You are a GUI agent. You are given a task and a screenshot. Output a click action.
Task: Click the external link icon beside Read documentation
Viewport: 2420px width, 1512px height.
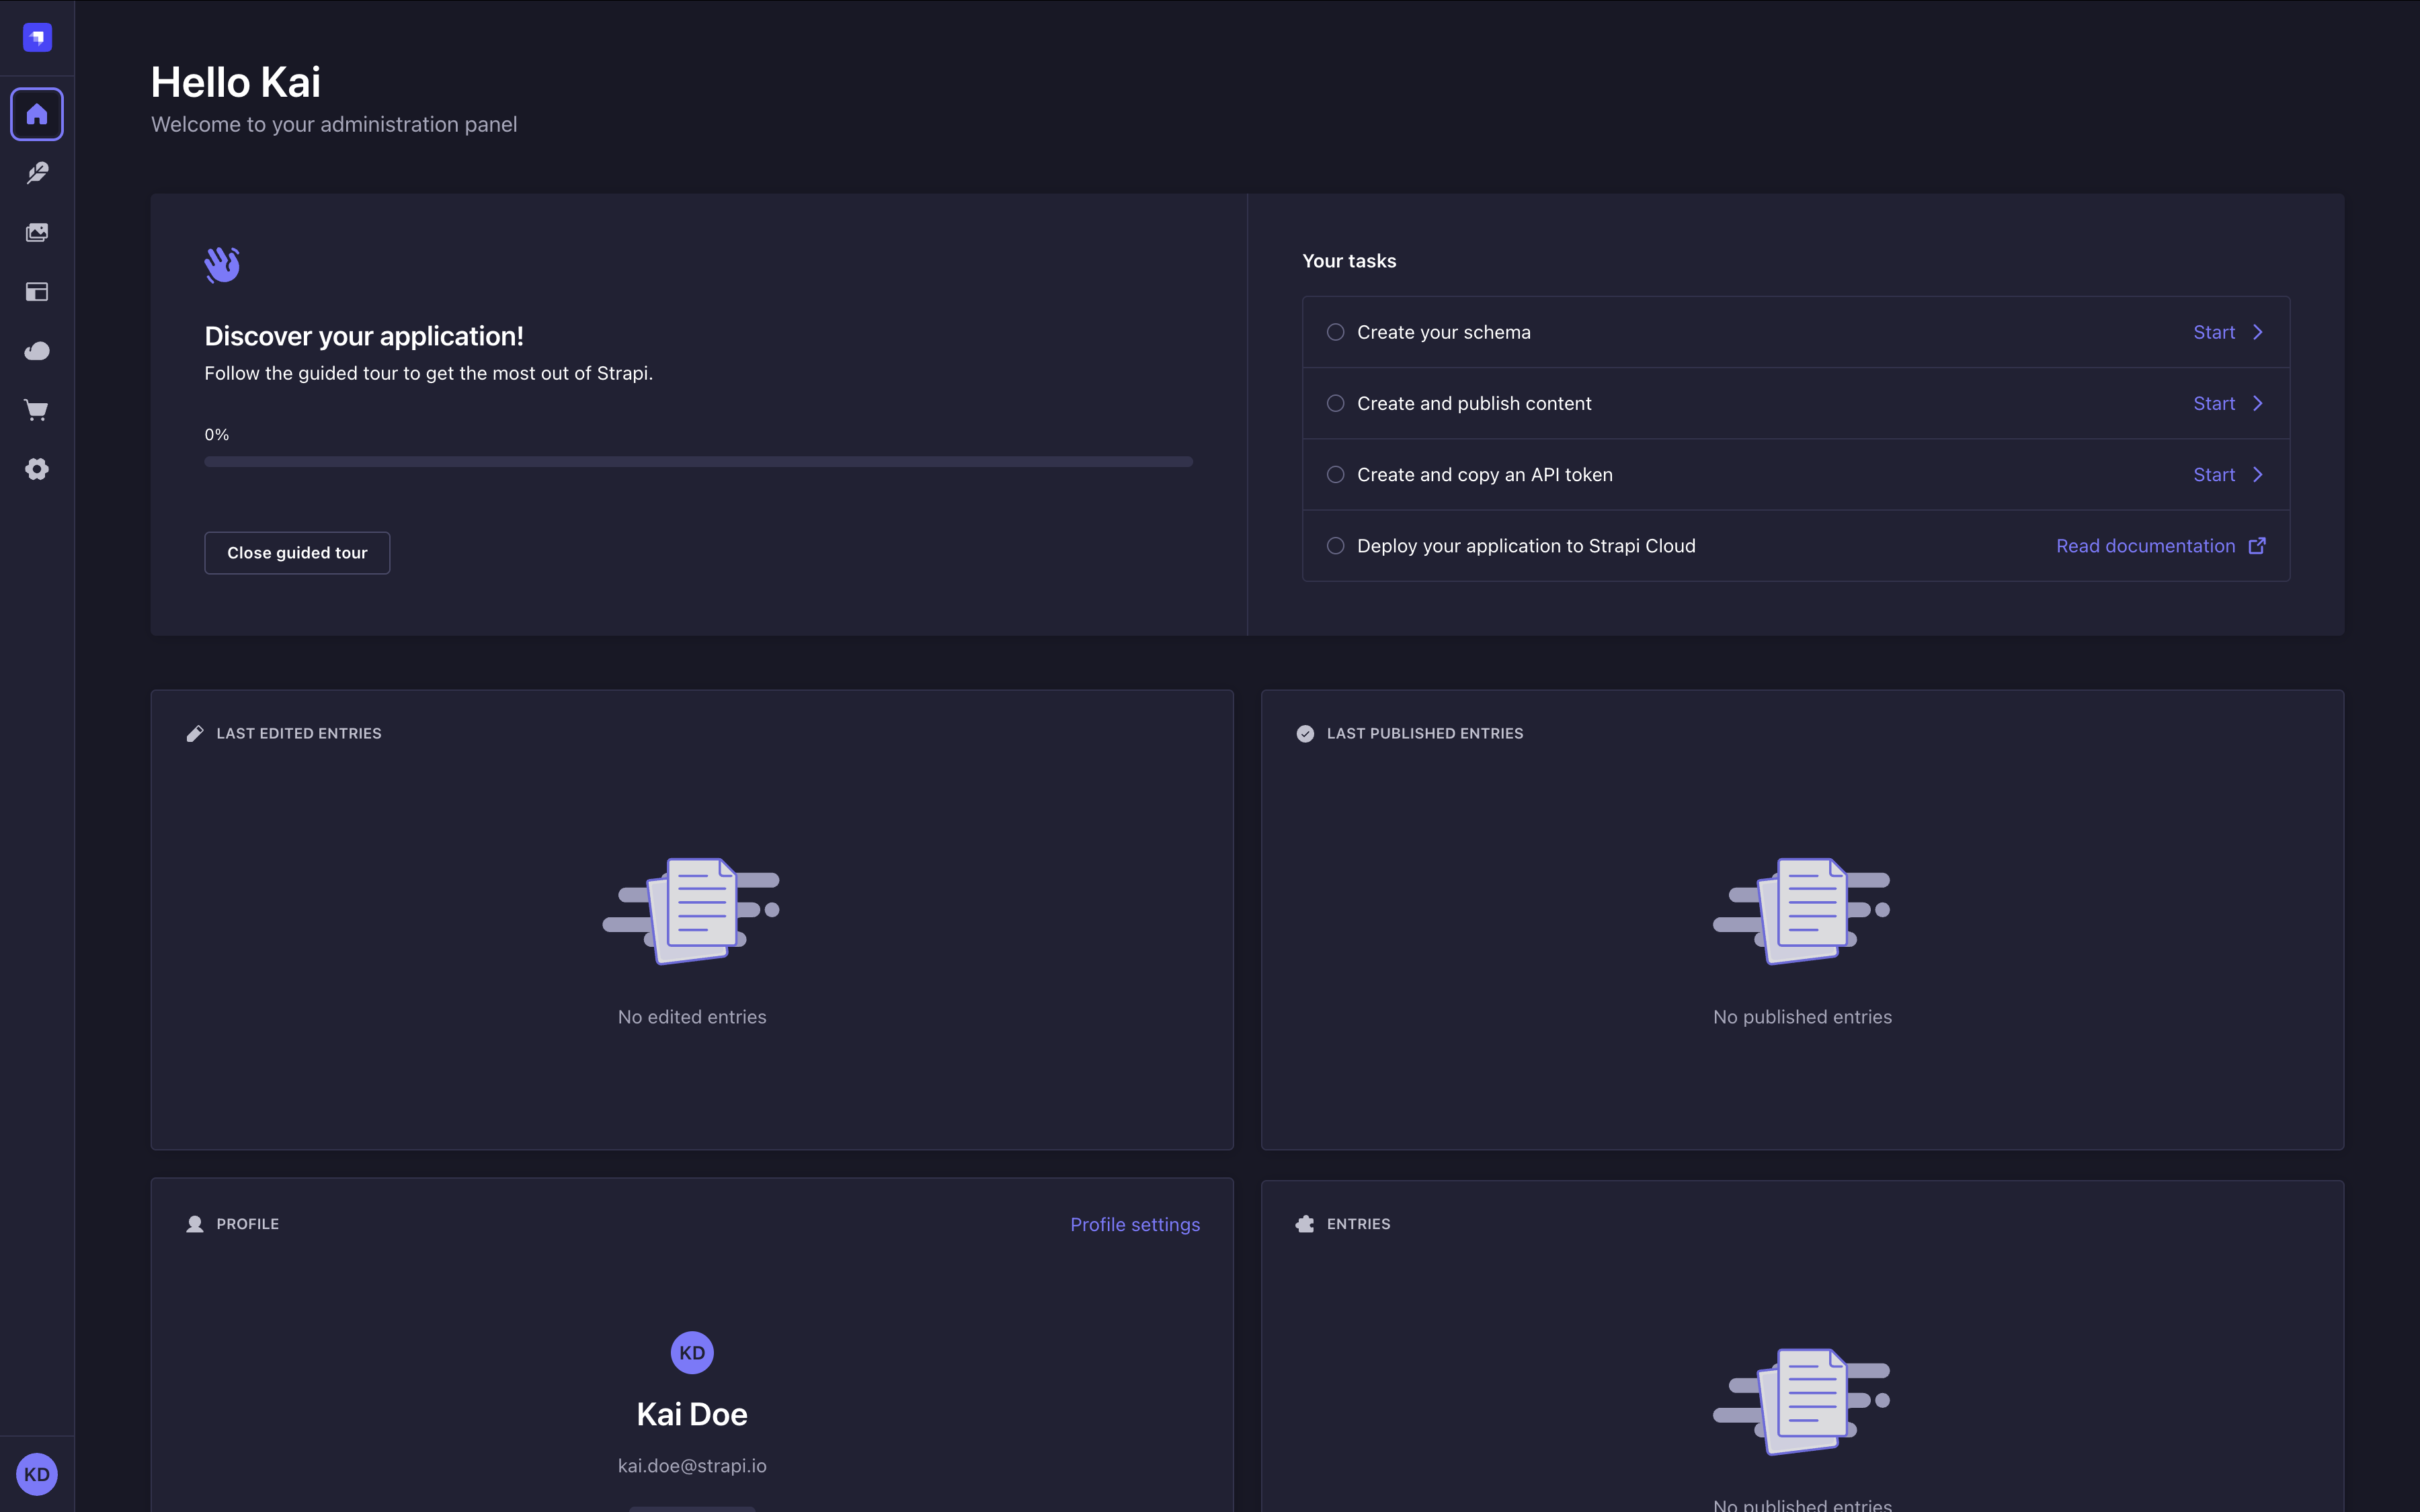pos(2258,545)
